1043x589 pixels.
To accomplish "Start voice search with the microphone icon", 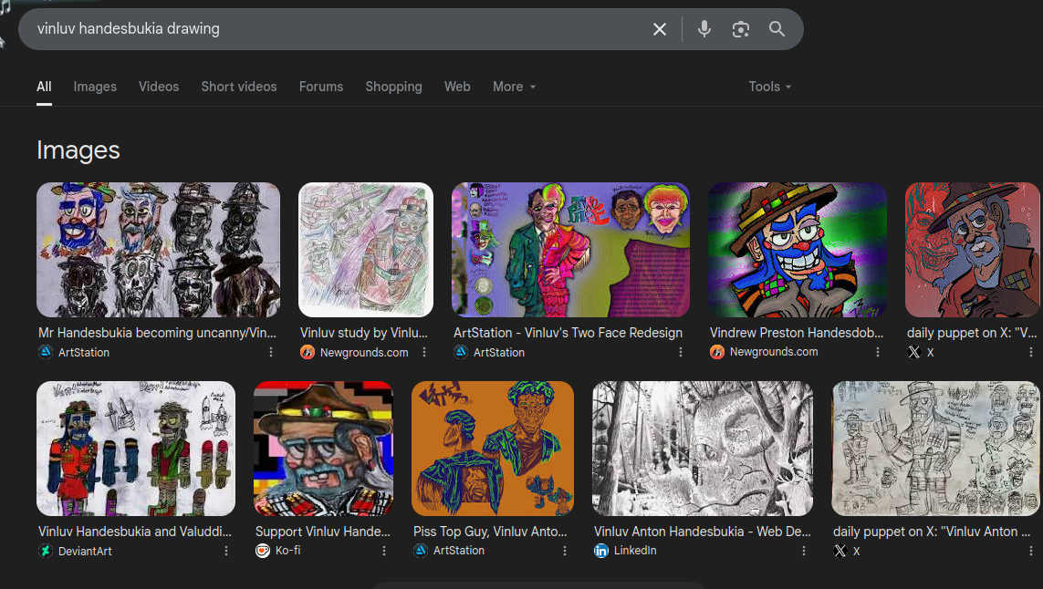I will [x=704, y=29].
